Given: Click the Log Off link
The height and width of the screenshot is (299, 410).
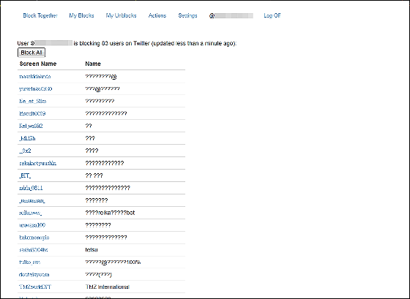Looking at the screenshot, I should pyautogui.click(x=272, y=15).
